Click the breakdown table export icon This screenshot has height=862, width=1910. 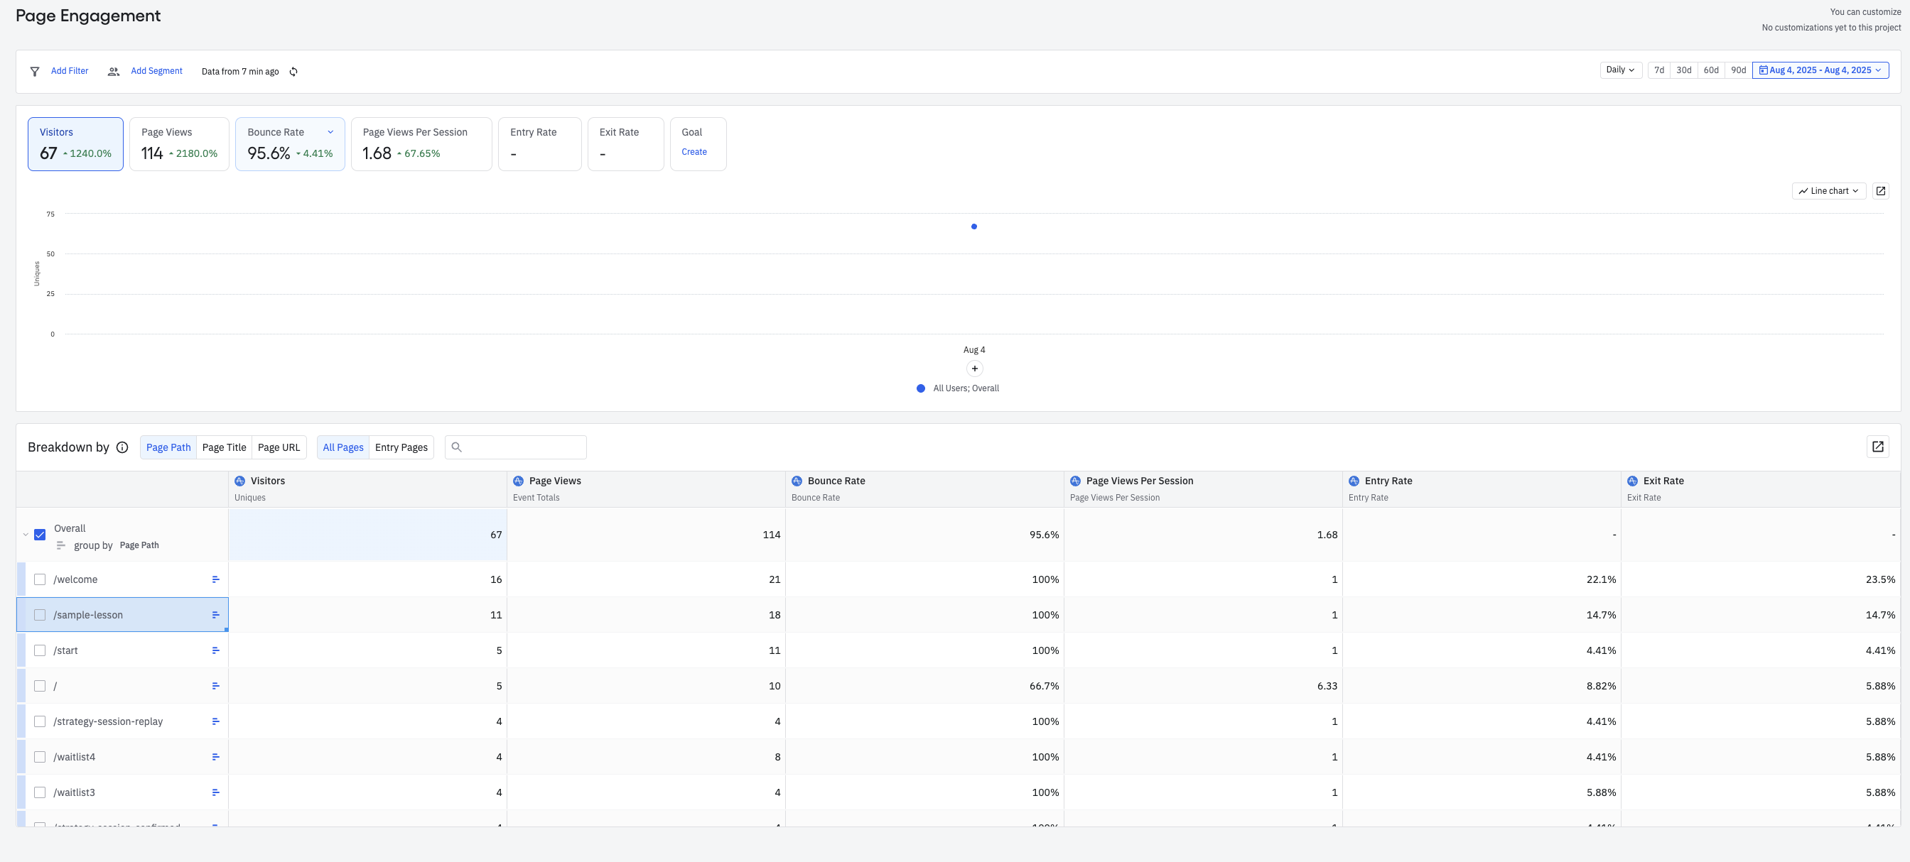point(1877,447)
